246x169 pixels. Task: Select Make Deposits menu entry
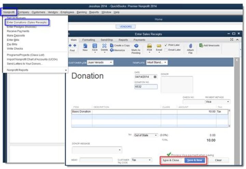[16, 36]
